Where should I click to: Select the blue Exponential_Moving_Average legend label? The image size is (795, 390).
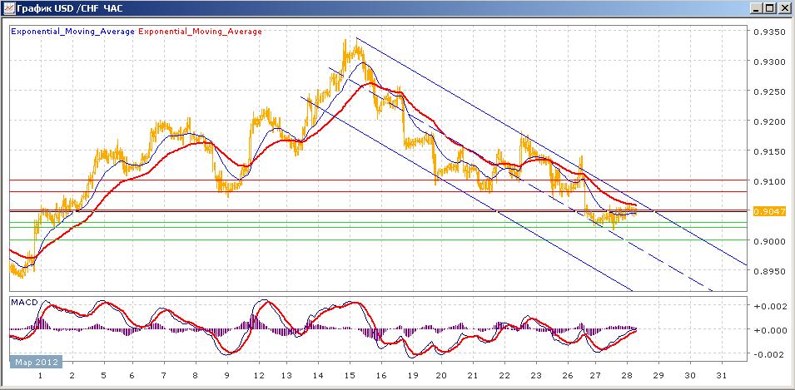[x=73, y=32]
